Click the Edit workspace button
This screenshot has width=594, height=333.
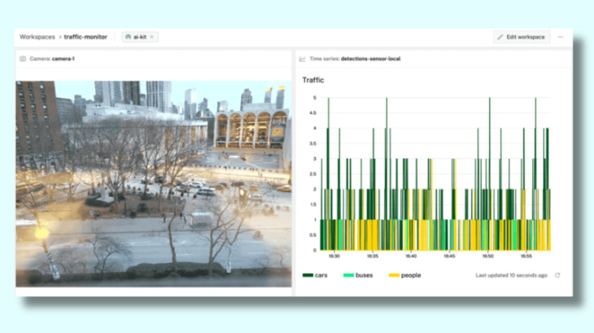[522, 36]
